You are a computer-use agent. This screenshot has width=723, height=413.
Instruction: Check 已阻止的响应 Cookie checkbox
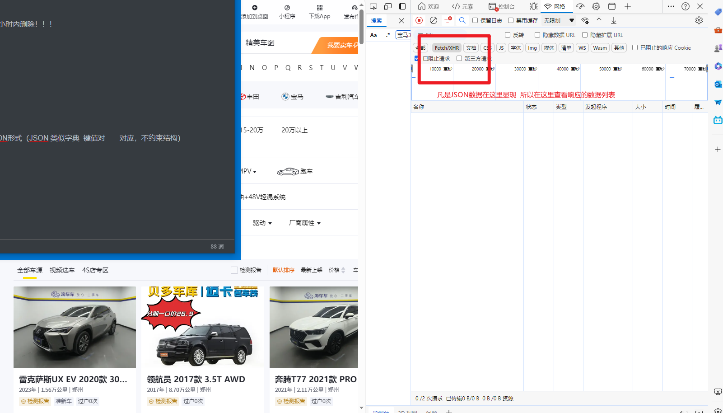(635, 47)
